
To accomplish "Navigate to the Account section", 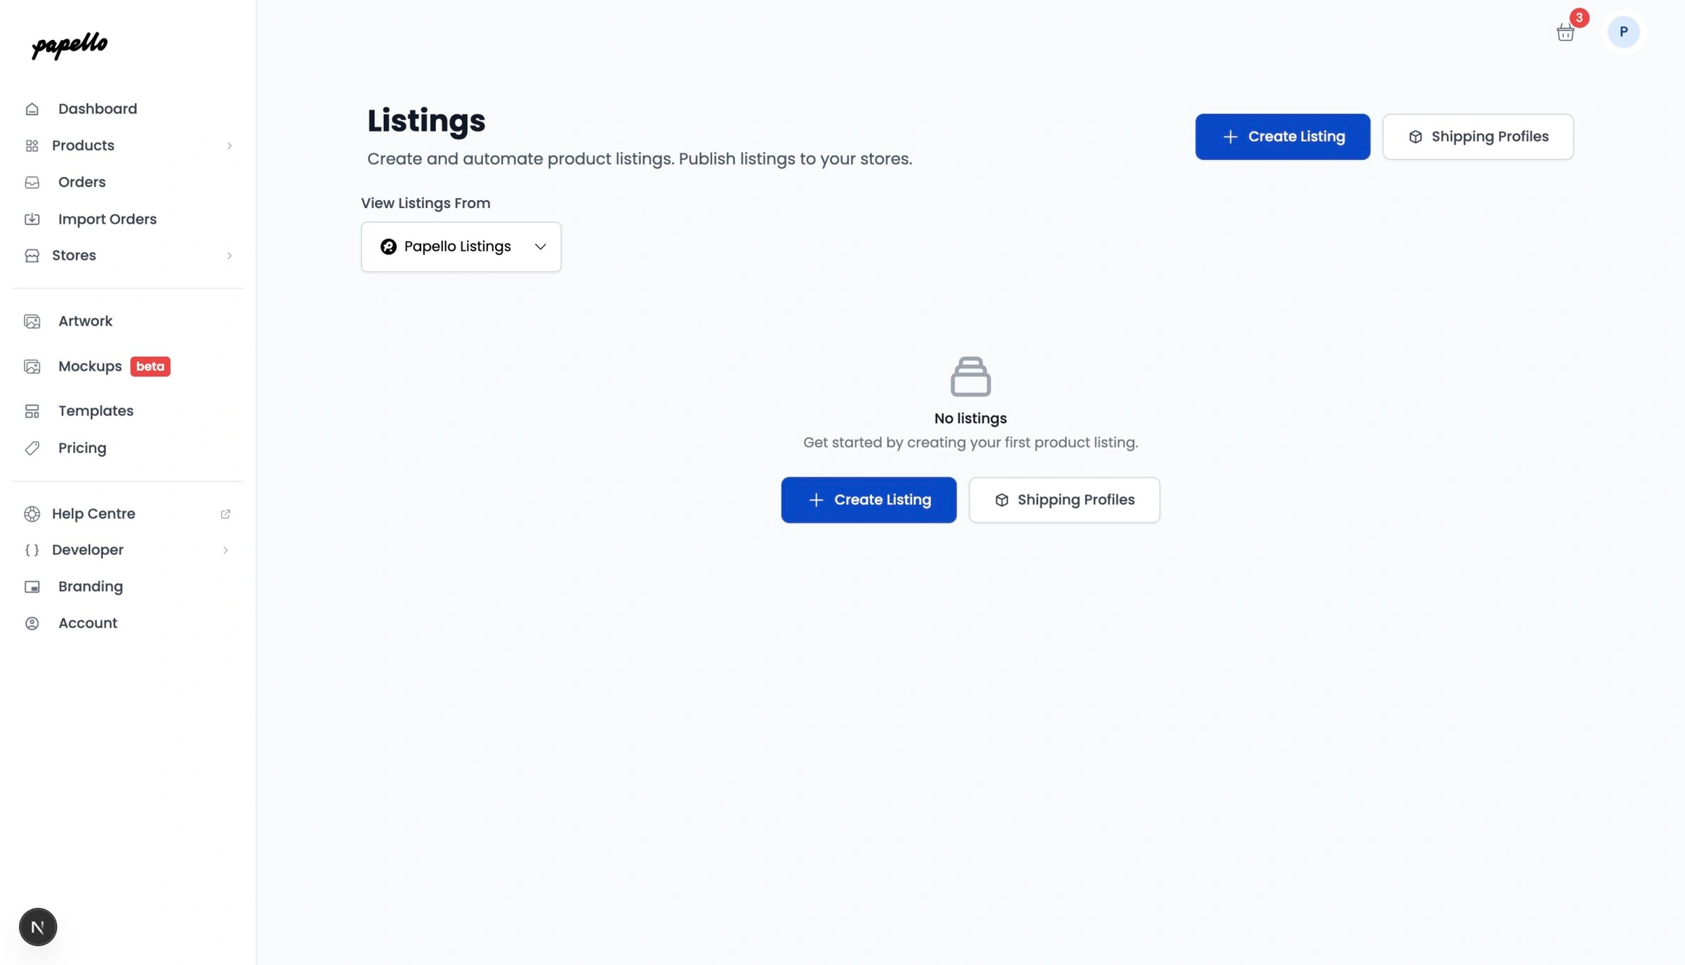I will click(88, 623).
